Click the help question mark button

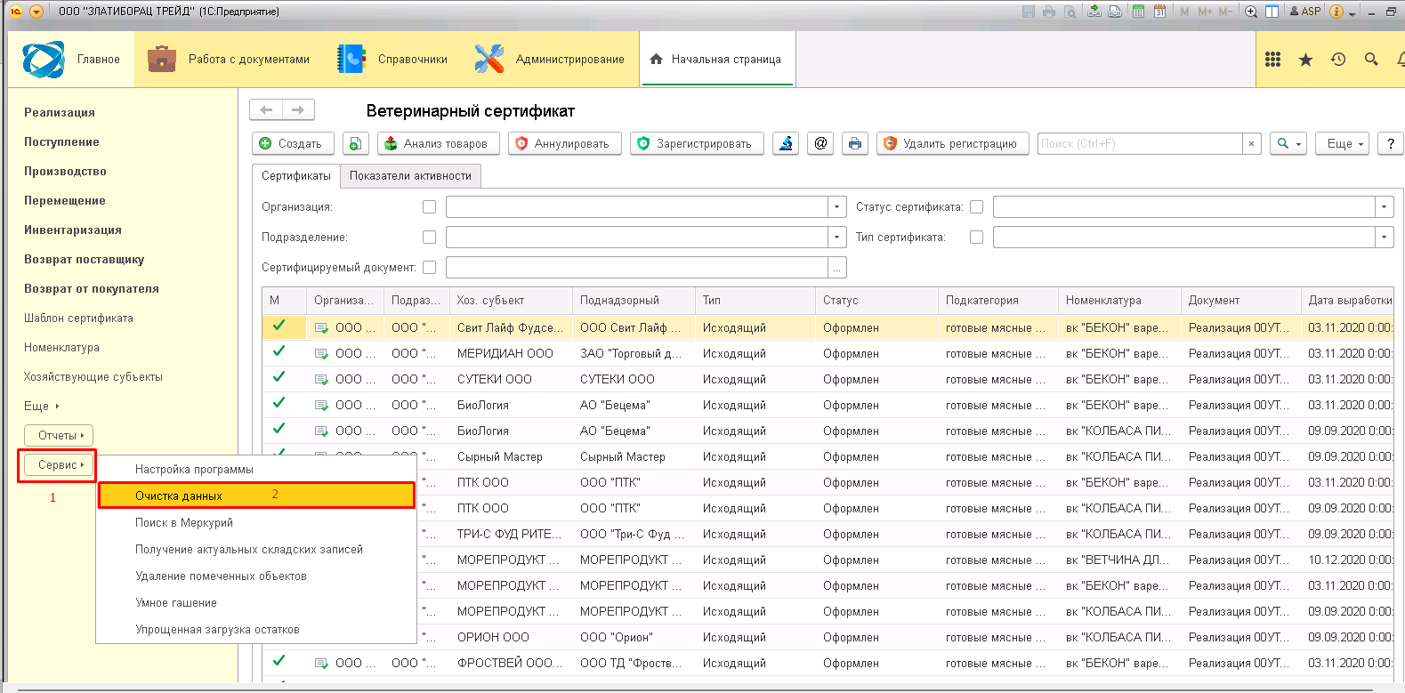1391,143
